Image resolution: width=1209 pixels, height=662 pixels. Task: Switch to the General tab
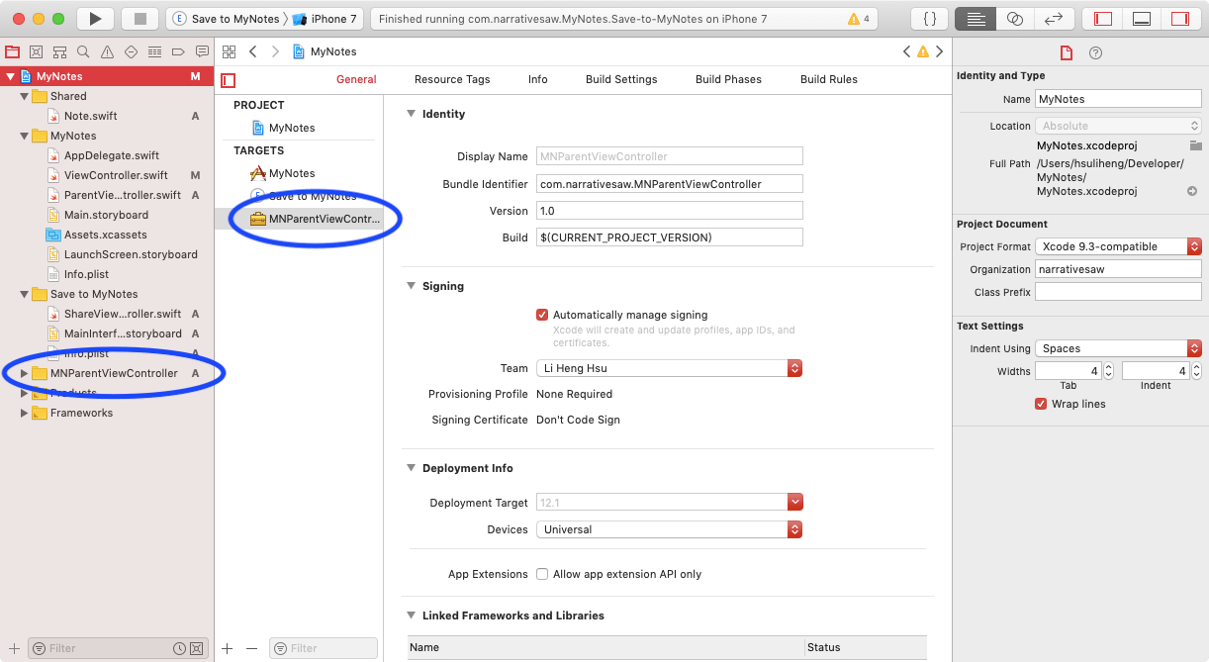pyautogui.click(x=356, y=79)
